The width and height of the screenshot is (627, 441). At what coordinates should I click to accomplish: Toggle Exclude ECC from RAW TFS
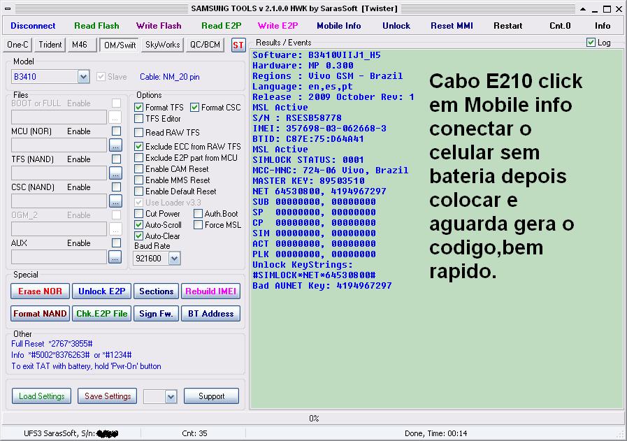(x=139, y=146)
